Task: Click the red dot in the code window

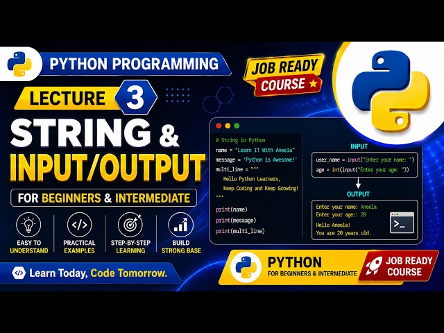Action: pos(219,126)
